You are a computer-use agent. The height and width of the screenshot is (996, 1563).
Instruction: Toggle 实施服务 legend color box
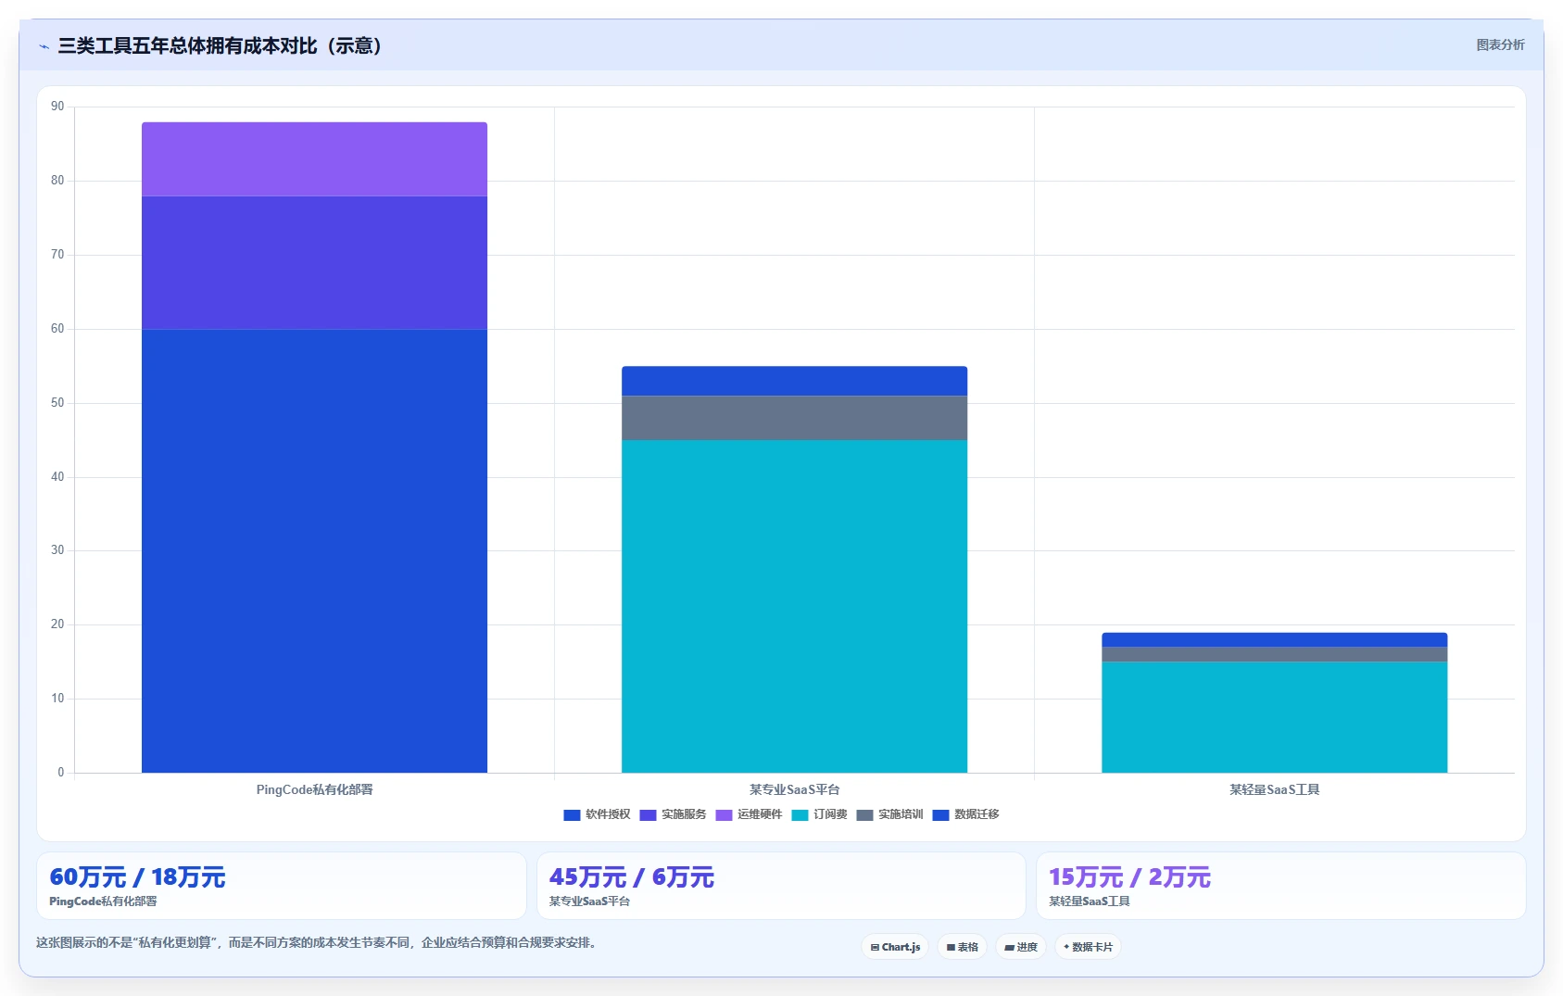[648, 815]
